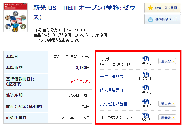Click the 基準価額 value 3,180円
Viewport: 183px width, 127px height.
[x=83, y=68]
